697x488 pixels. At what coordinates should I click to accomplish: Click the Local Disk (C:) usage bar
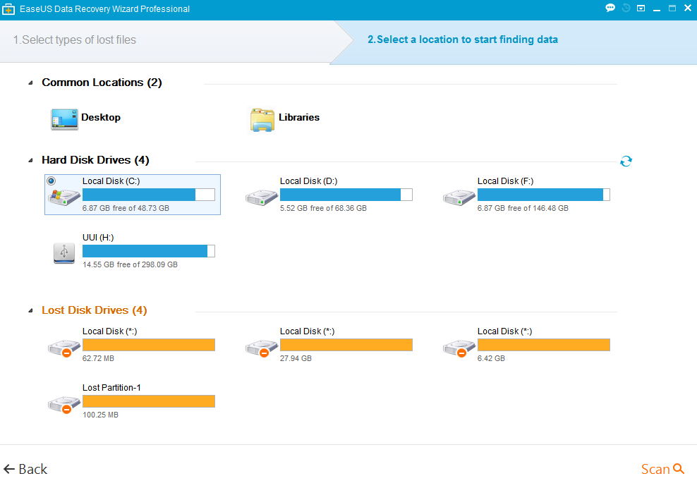click(148, 195)
